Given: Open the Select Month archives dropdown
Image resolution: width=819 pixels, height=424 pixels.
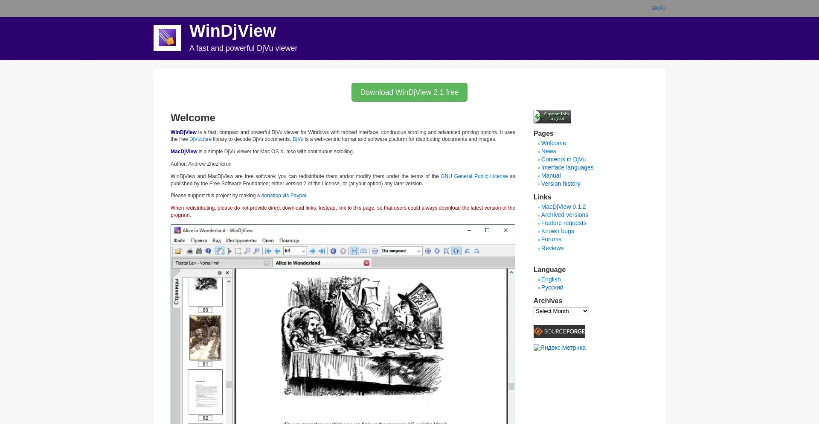Looking at the screenshot, I should point(561,311).
